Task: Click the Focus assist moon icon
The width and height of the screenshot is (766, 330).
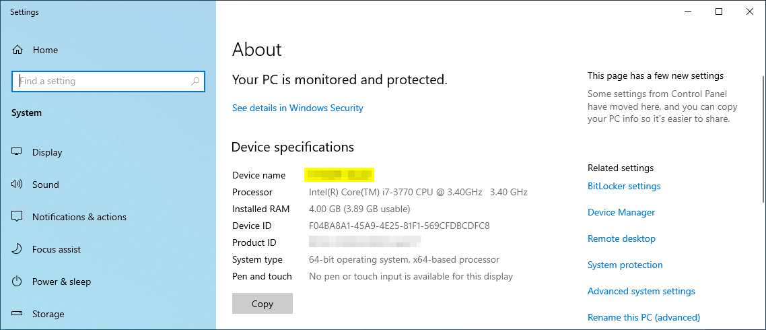Action: [18, 249]
